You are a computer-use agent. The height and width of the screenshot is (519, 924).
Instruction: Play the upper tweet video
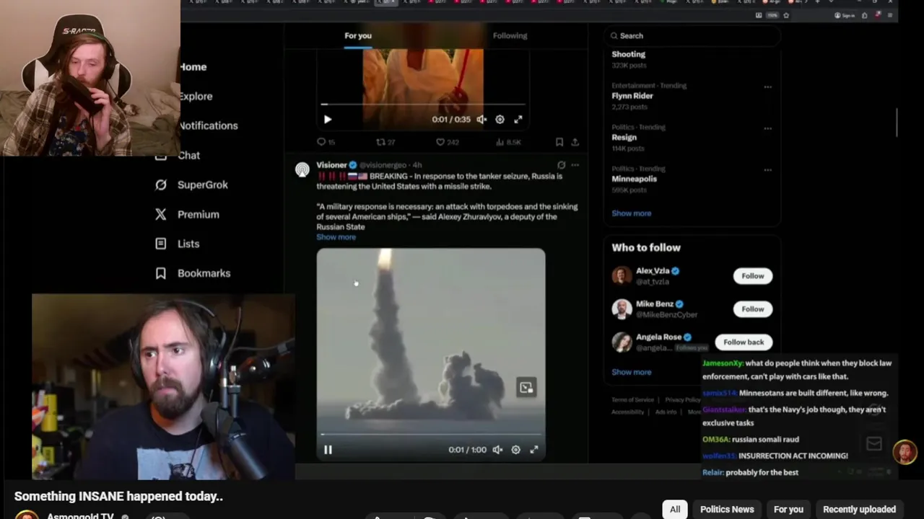327,120
